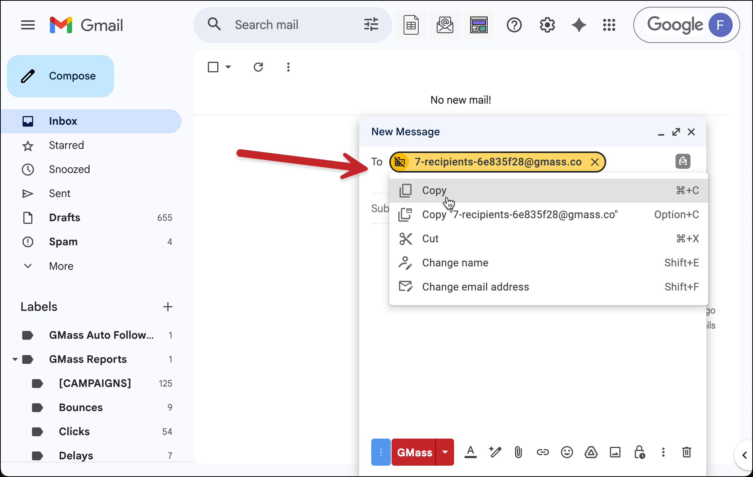Click the Gemini sparkle icon
753x477 pixels.
coord(579,25)
